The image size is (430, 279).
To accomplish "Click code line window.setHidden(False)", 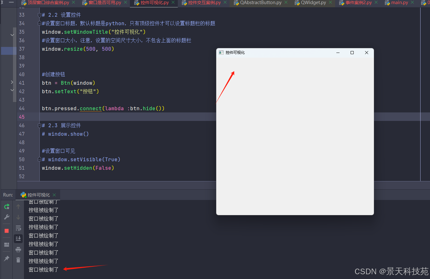I will (78, 168).
